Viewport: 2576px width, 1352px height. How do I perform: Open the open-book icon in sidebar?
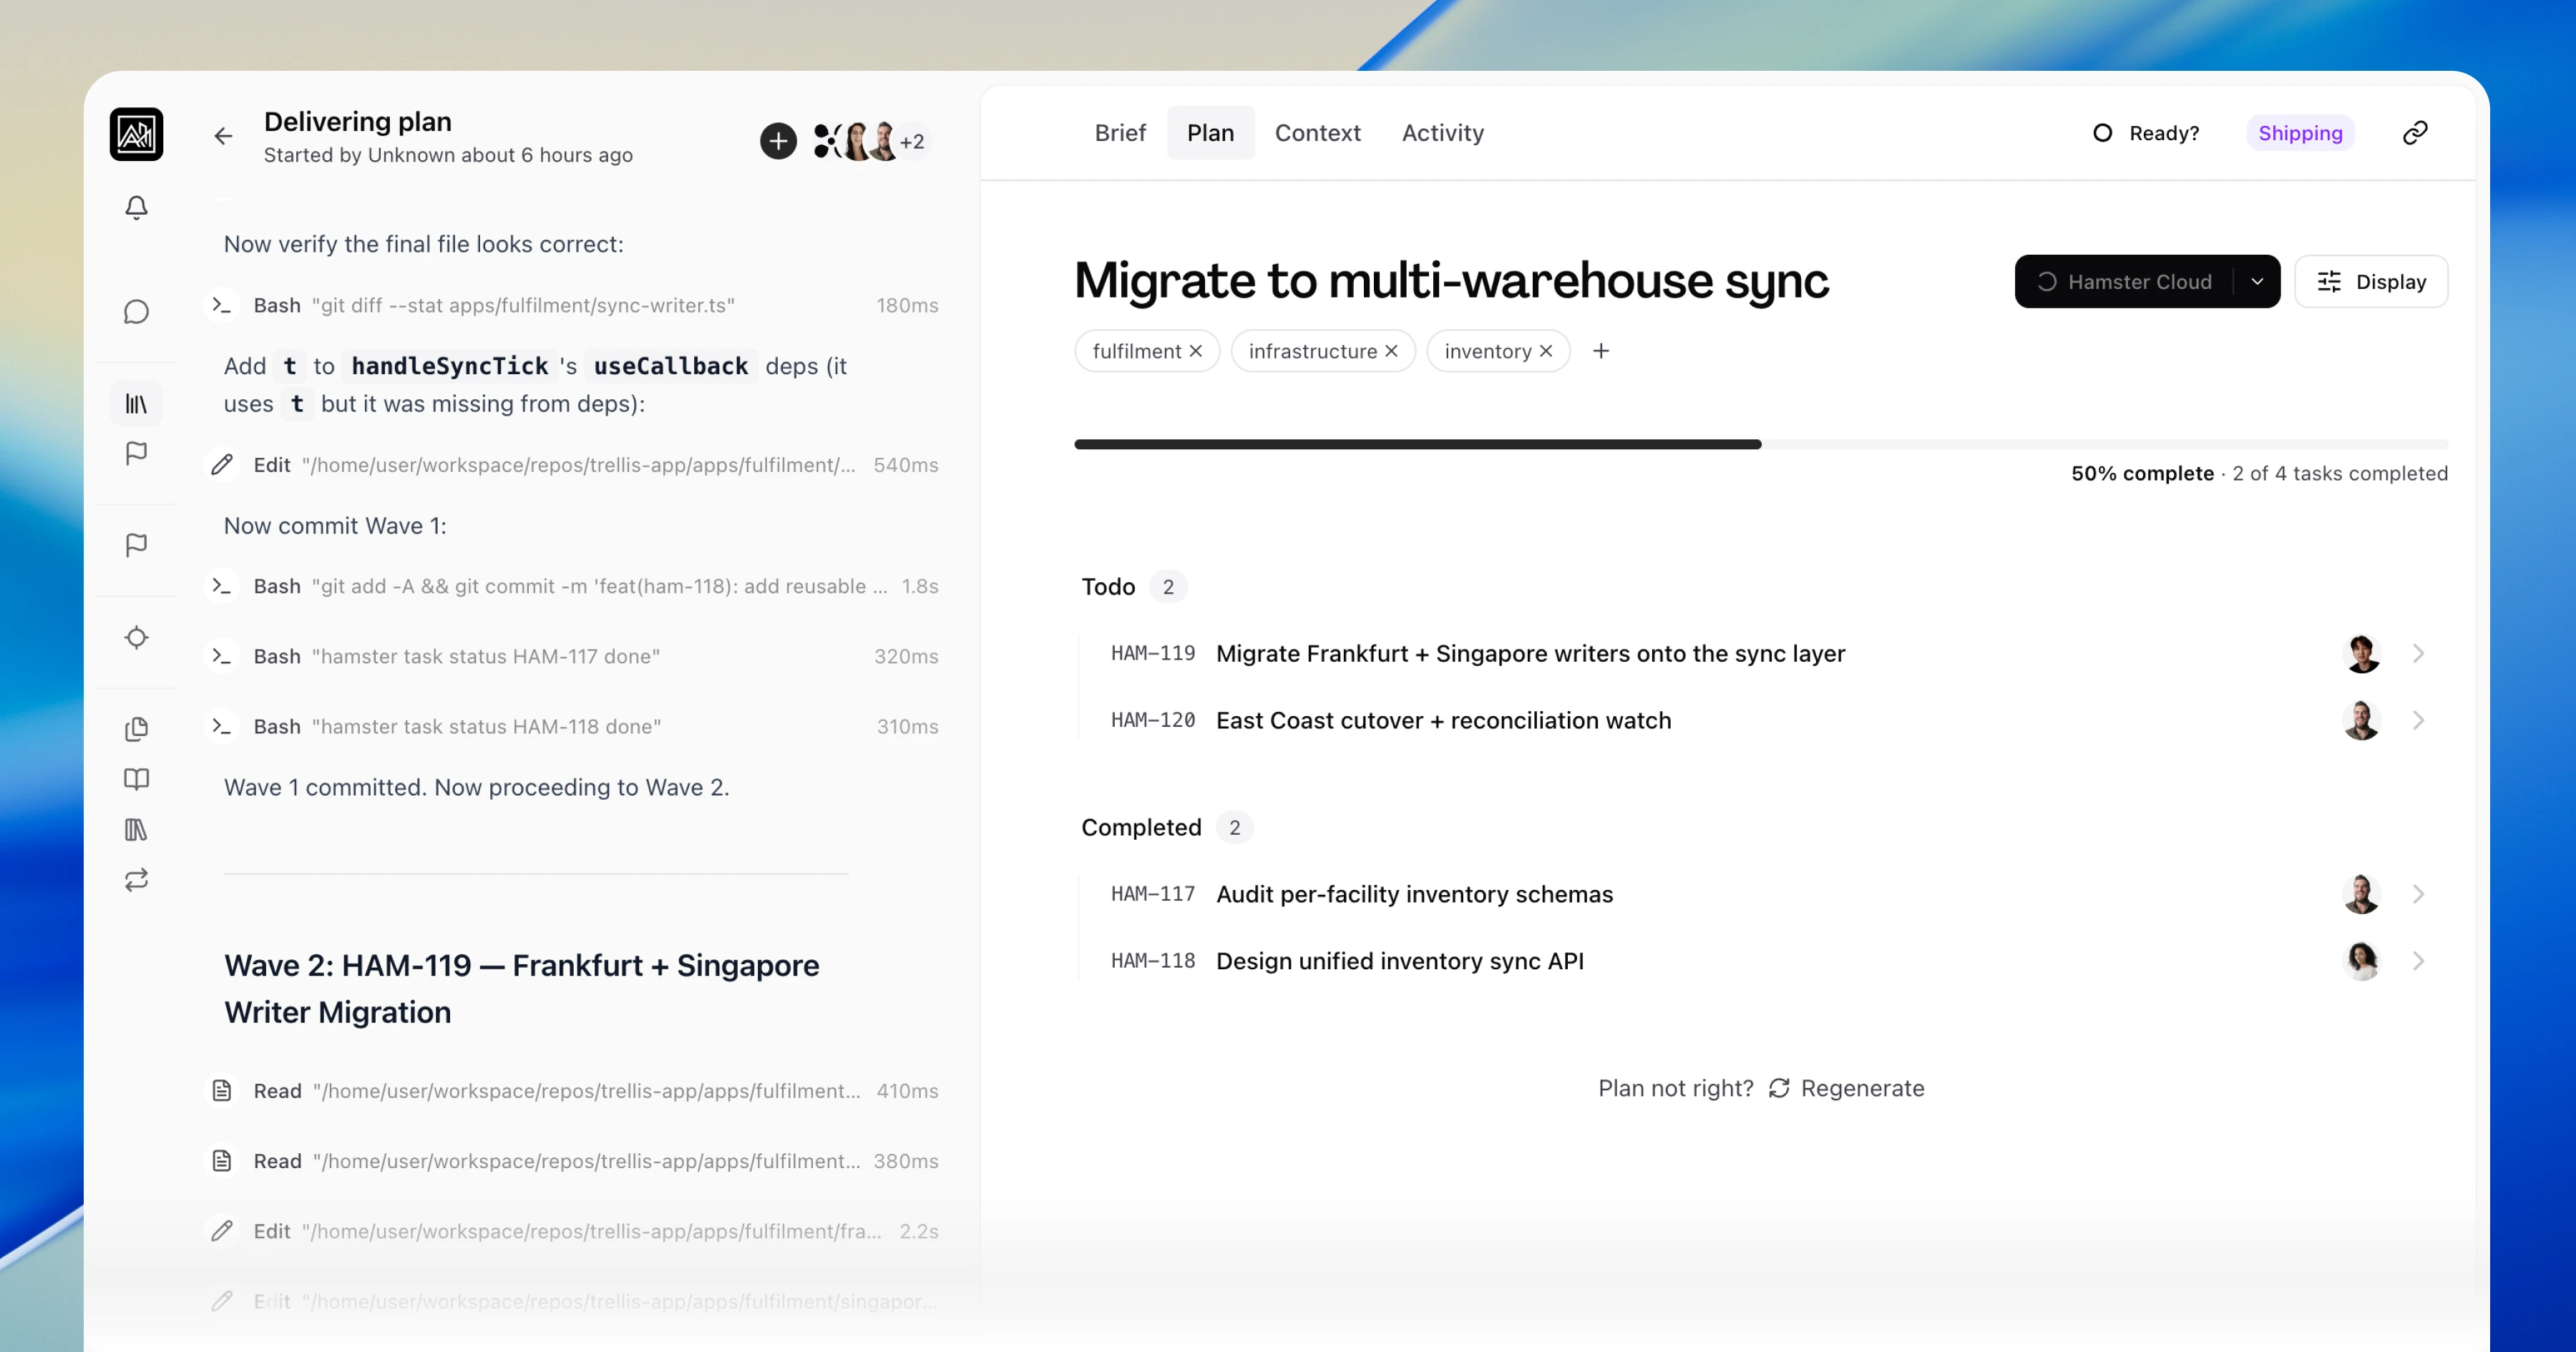click(136, 778)
